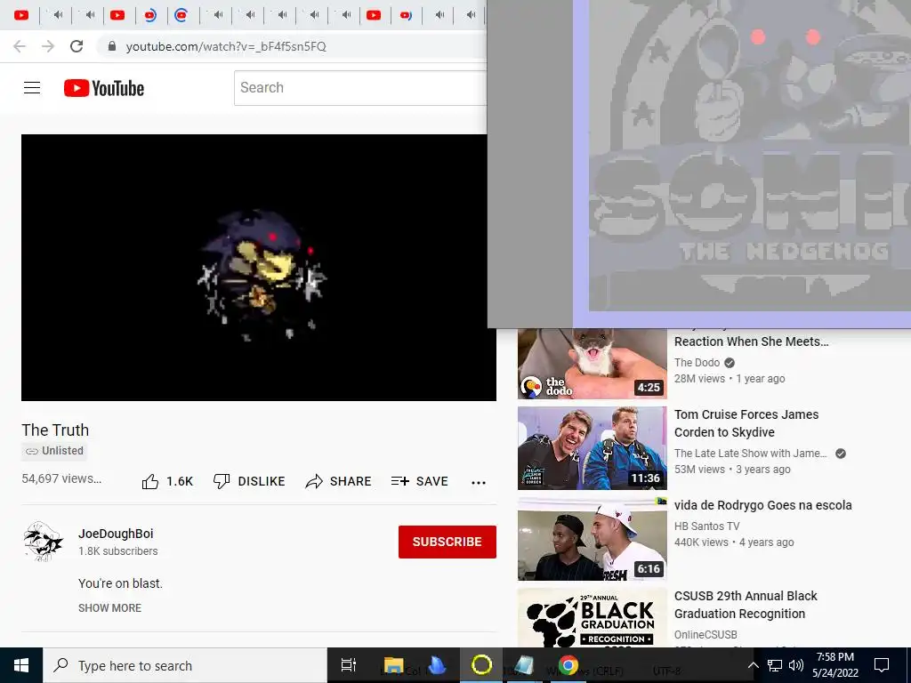Click the 1.8K subscribers text
The width and height of the screenshot is (911, 683).
118,551
